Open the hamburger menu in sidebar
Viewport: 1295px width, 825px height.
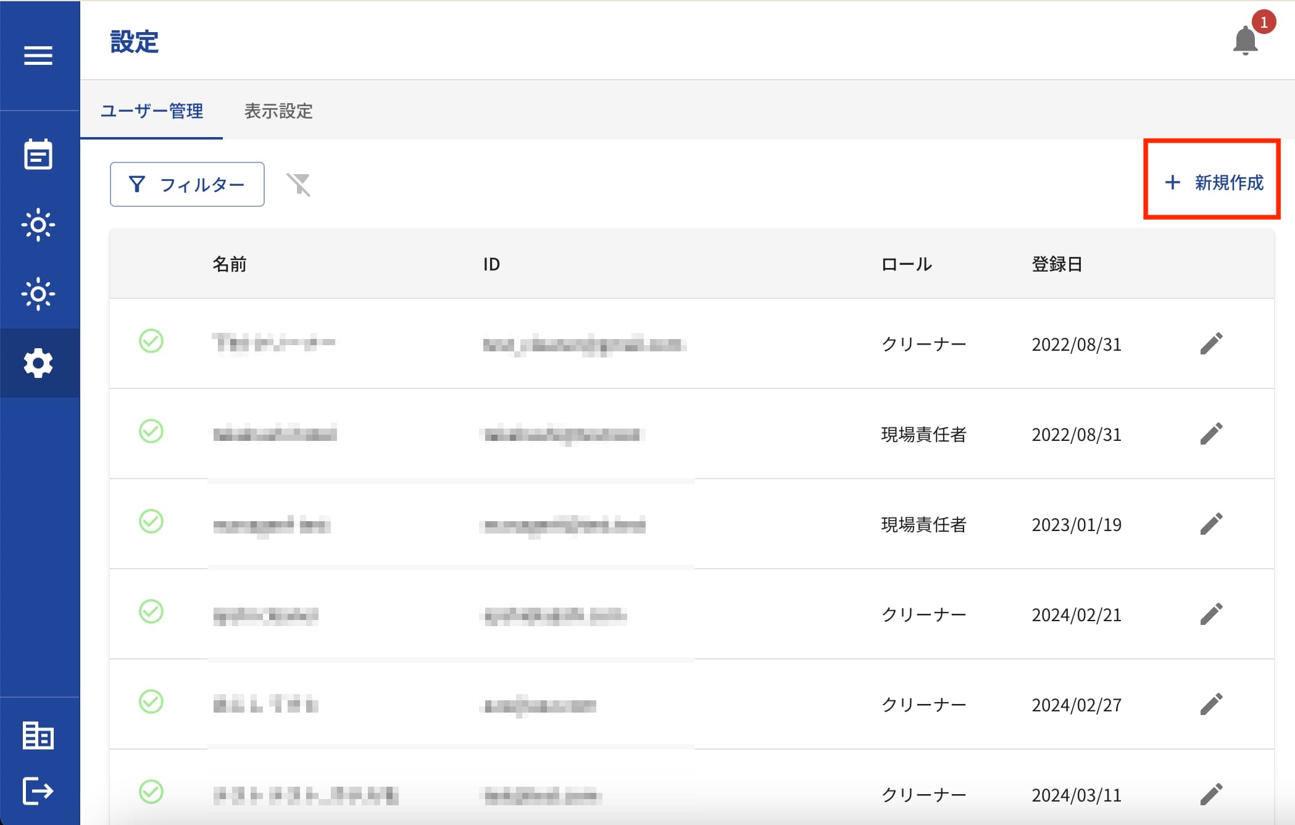click(38, 56)
